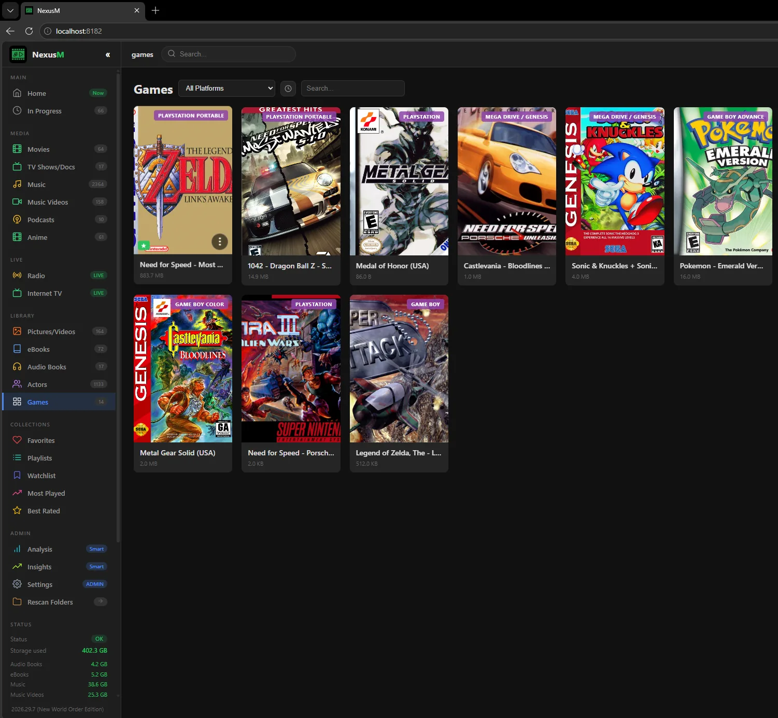
Task: Open the Metal Gear Solid PlayStation cover
Action: tap(399, 181)
